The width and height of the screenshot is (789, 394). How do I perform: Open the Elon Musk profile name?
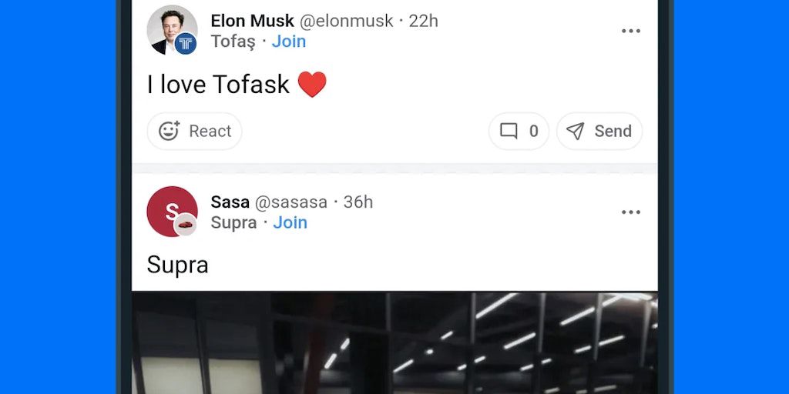tap(252, 21)
